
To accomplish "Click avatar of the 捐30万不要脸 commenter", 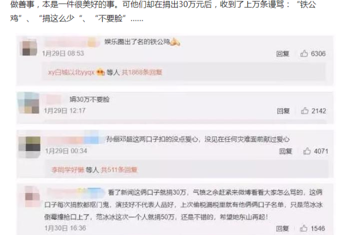I will (28, 103).
